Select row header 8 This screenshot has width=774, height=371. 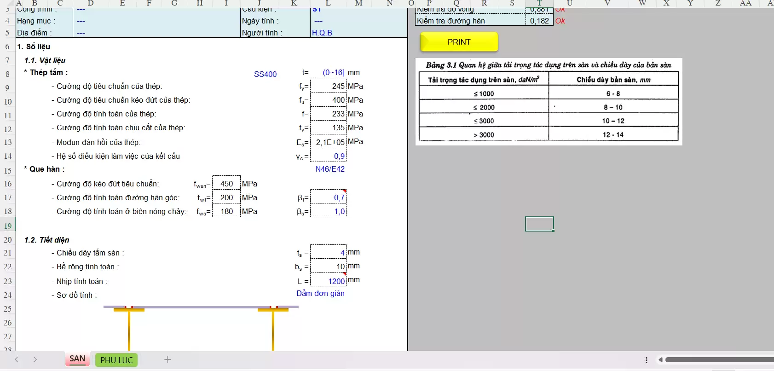coord(8,74)
